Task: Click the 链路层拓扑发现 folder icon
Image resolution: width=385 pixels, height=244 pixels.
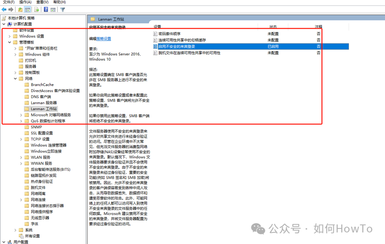Action: tap(27, 176)
